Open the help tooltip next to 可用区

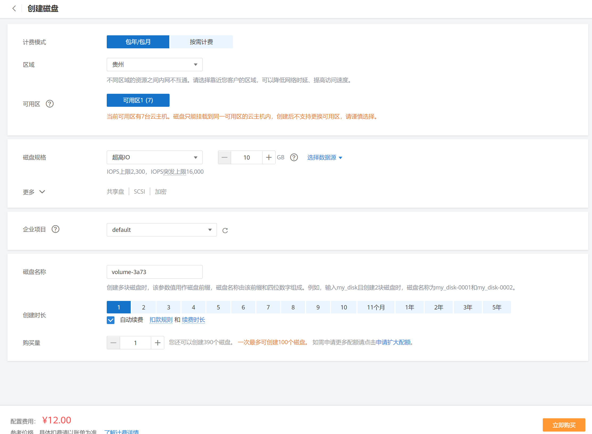pos(50,104)
